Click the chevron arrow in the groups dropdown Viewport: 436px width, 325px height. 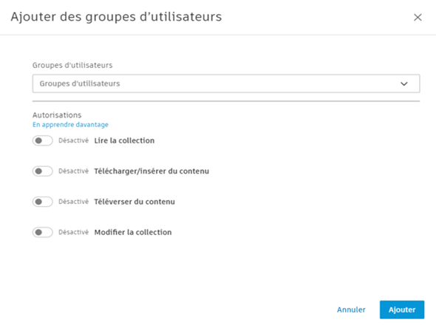tap(404, 83)
